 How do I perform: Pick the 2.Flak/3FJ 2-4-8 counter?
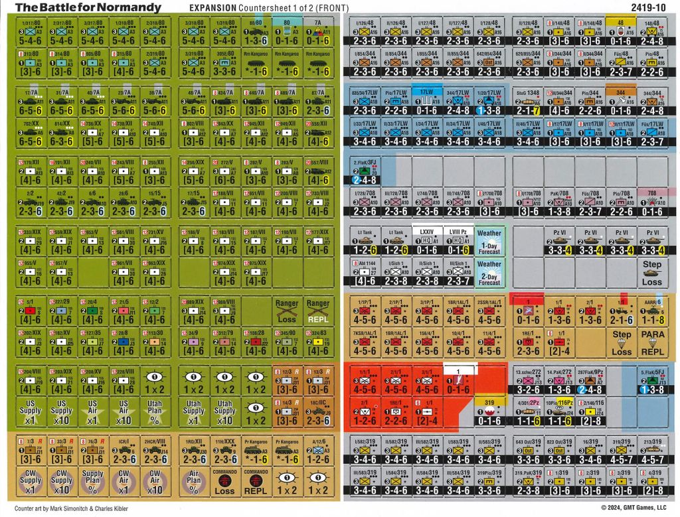(x=365, y=171)
